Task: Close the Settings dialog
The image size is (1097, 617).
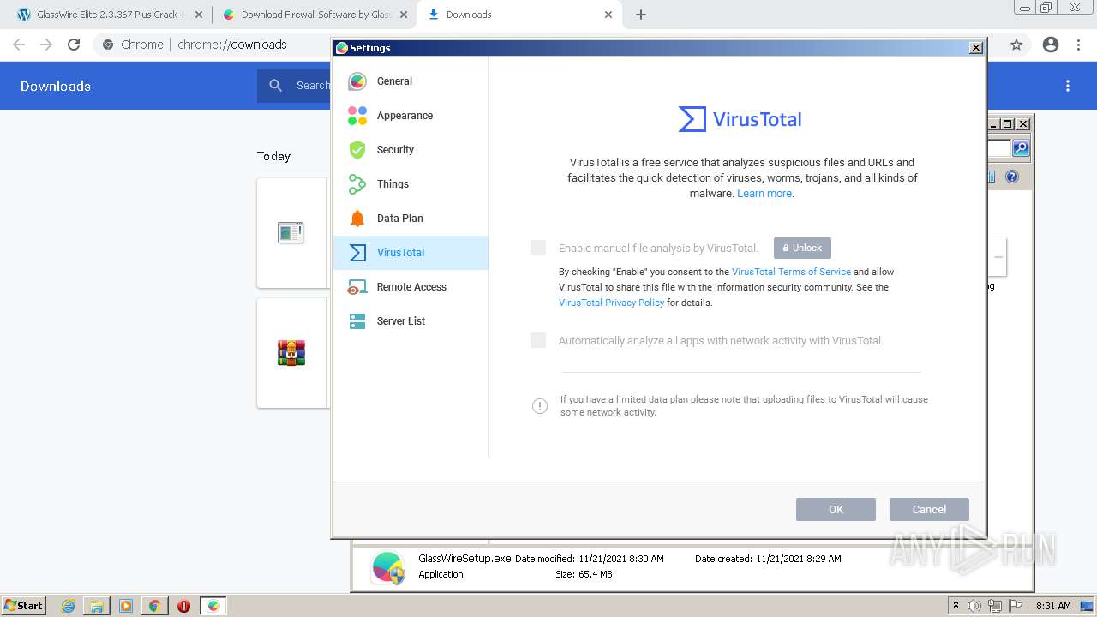Action: [976, 48]
